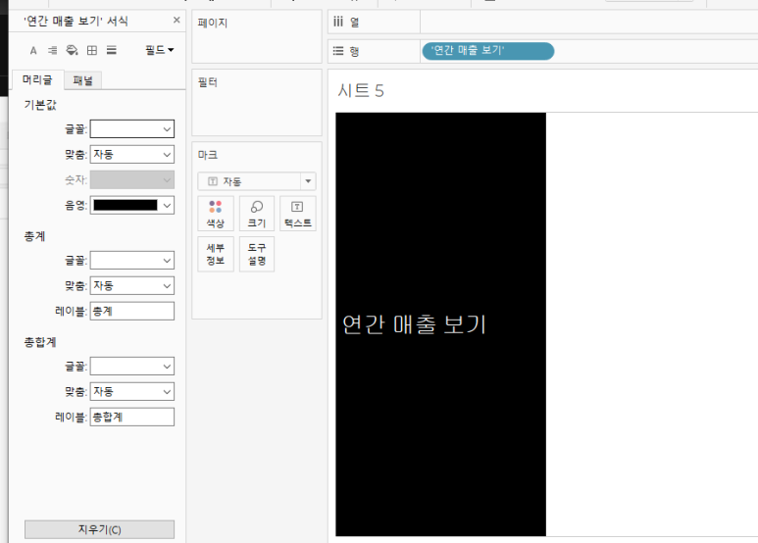The image size is (758, 543).
Task: Click the 총계 레이블 input field
Action: click(132, 311)
